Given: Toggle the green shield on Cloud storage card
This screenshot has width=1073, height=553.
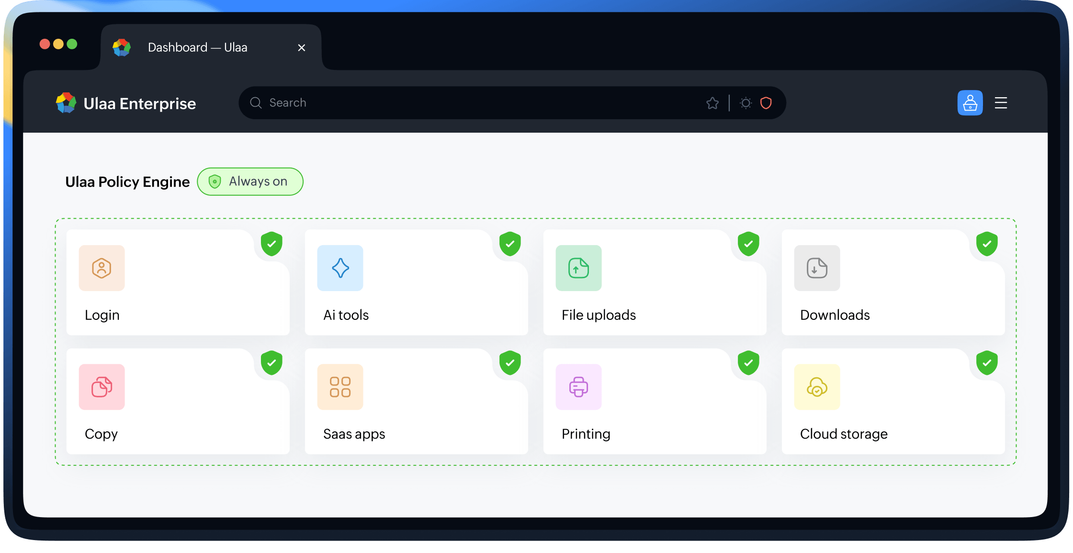Looking at the screenshot, I should click(987, 362).
